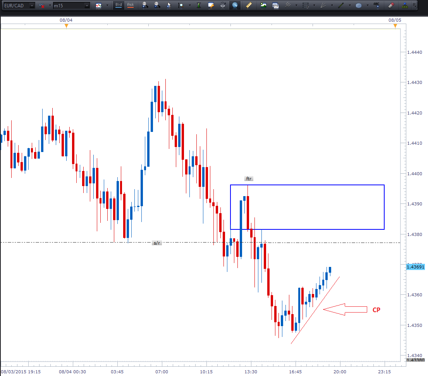Toggle the radar crosshair tool button
Viewport: 428px width, 376px height.
click(x=235, y=5)
